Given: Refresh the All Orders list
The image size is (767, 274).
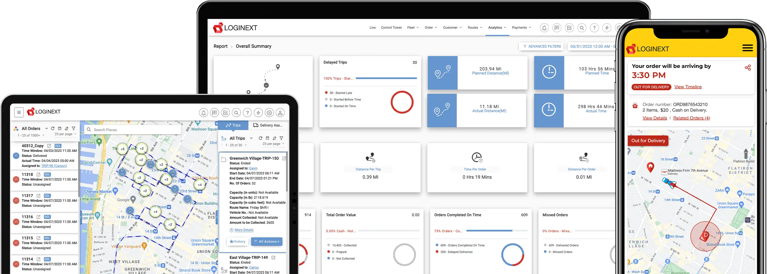Looking at the screenshot, I should point(53,128).
